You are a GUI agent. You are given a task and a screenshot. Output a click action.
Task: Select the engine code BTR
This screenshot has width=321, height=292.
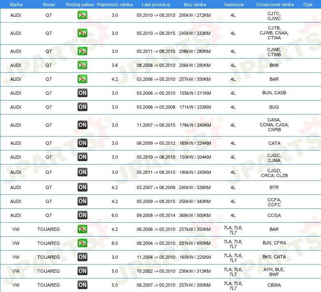274,187
